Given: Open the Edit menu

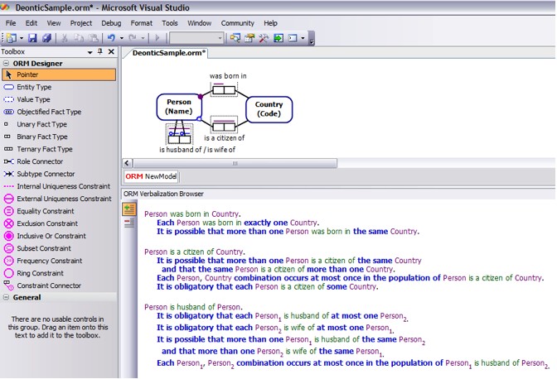Looking at the screenshot, I should tap(31, 23).
